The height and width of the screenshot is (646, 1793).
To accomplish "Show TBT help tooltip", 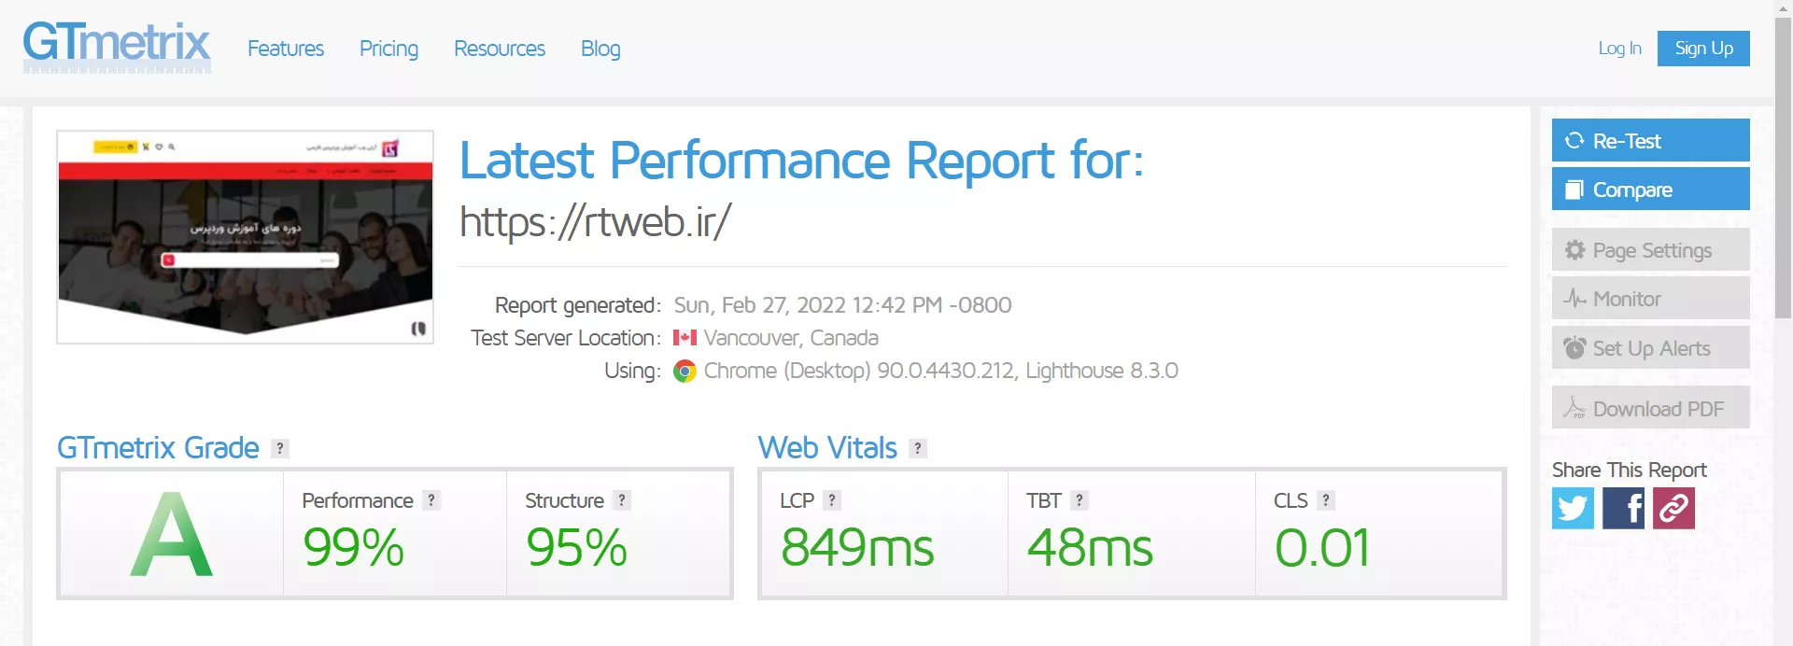I will pos(1079,500).
